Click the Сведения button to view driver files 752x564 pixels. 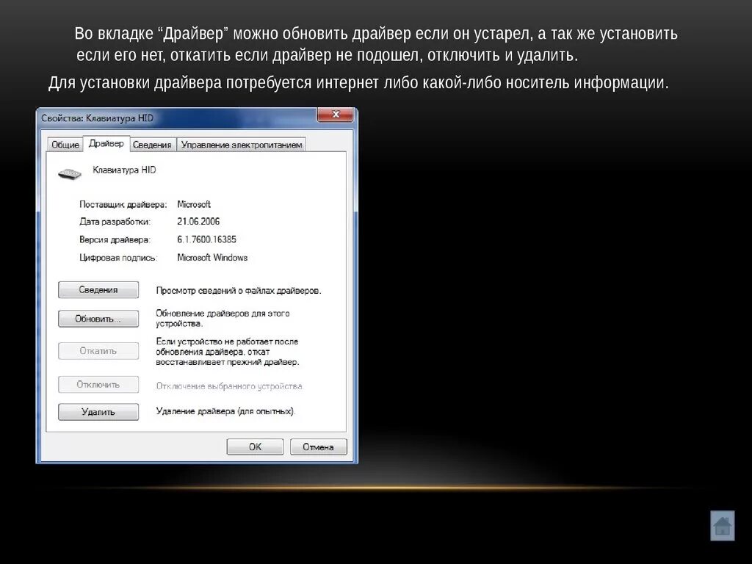pyautogui.click(x=98, y=289)
